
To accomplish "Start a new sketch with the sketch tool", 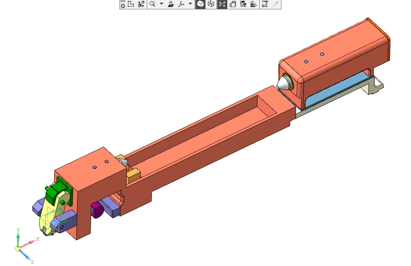I will (130, 4).
